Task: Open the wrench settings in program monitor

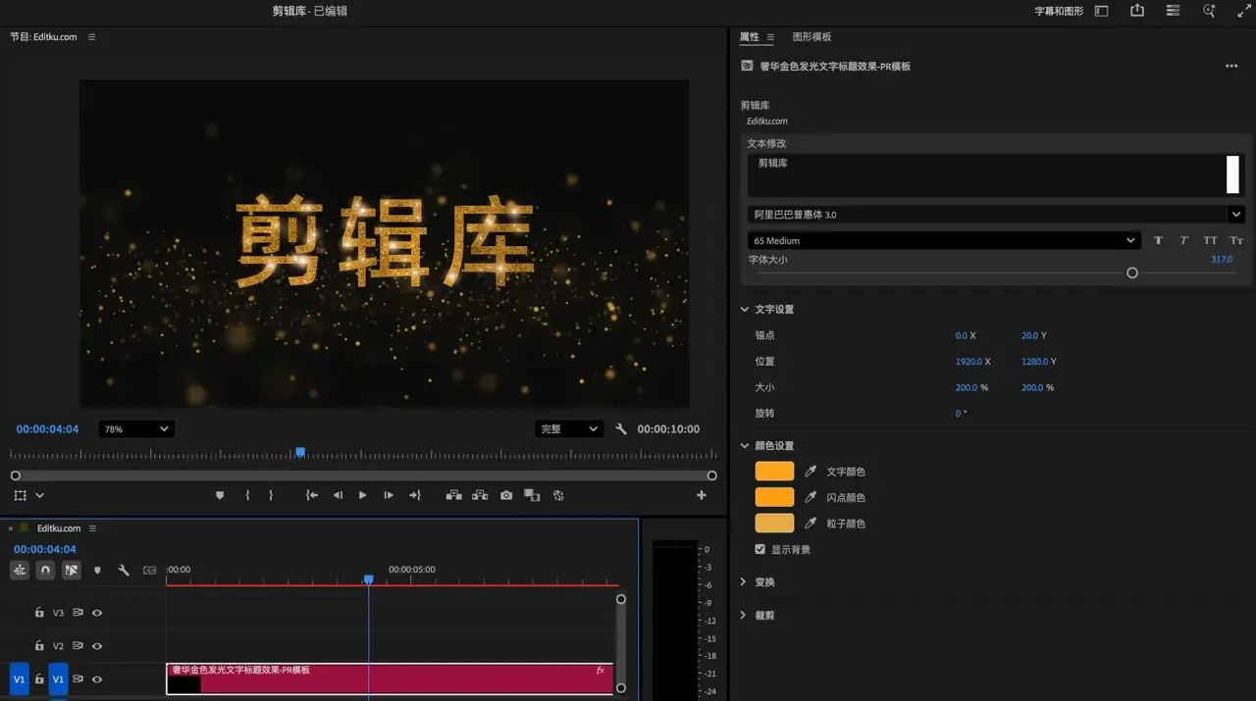Action: click(x=621, y=429)
